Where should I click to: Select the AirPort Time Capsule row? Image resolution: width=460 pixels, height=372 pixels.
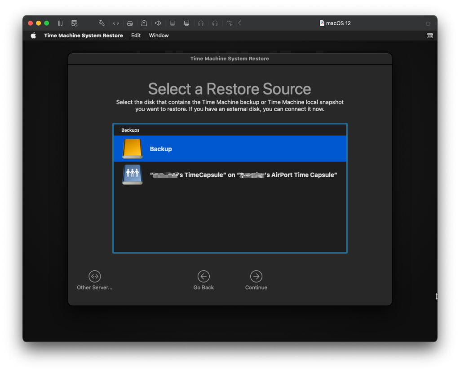230,175
